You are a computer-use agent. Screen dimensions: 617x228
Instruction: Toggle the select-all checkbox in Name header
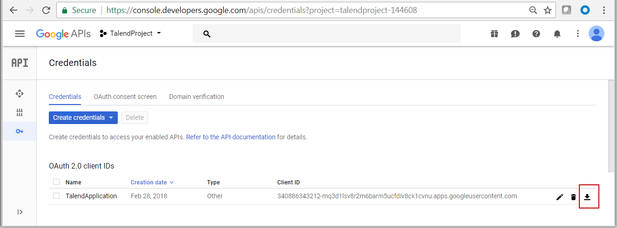click(x=56, y=182)
